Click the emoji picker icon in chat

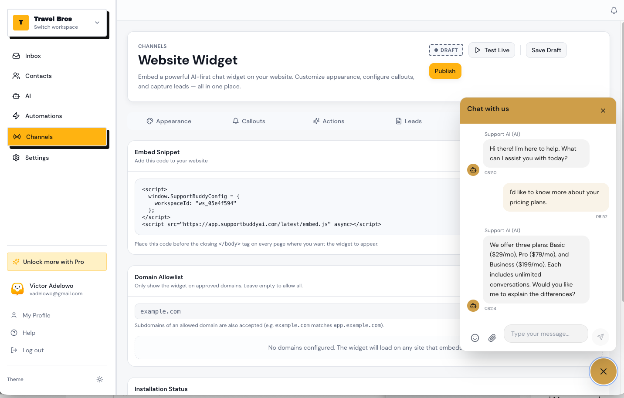point(475,338)
